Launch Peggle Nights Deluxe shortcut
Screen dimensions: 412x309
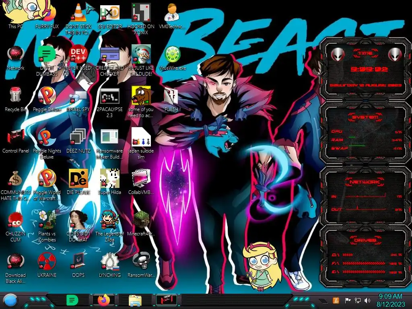tap(47, 144)
